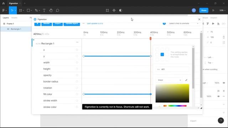This screenshot has width=228, height=128.
Task: Click the ms keyframe time field 401
Action: (x=172, y=69)
